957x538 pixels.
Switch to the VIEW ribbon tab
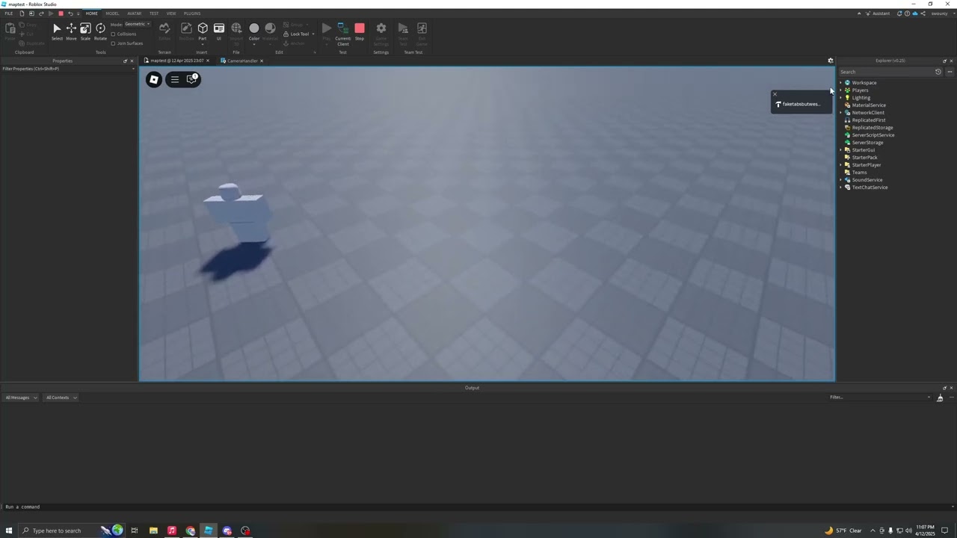171,13
